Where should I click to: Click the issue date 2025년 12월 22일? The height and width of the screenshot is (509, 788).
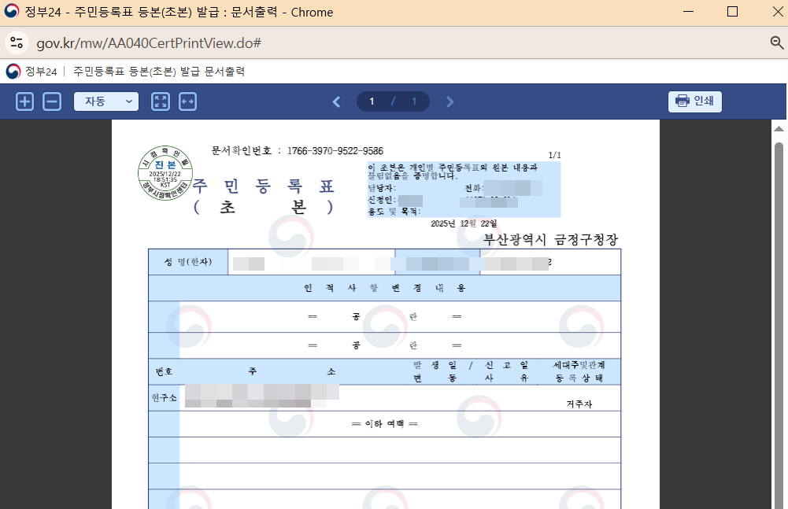pos(464,223)
